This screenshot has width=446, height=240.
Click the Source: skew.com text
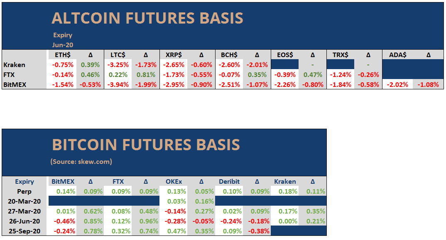[81, 161]
